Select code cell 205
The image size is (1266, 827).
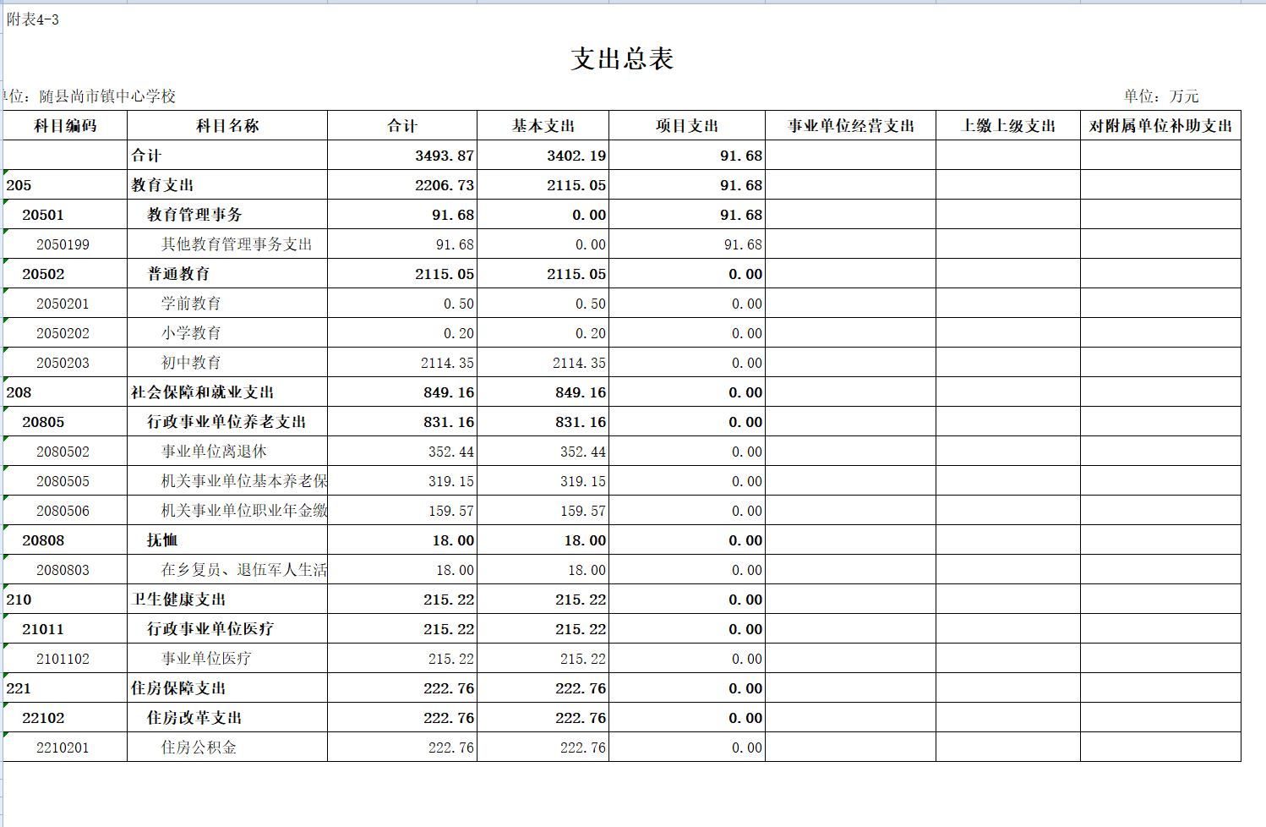click(65, 185)
